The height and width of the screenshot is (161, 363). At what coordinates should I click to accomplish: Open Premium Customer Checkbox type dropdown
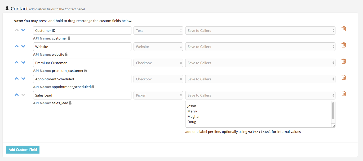158,63
